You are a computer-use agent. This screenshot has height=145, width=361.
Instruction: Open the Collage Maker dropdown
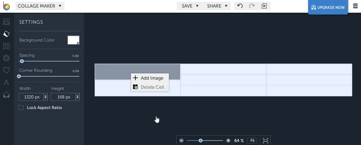(x=40, y=6)
